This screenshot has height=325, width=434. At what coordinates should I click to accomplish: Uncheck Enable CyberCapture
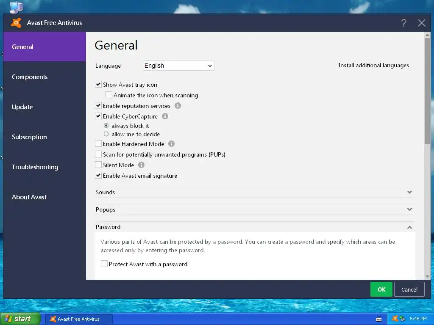[x=98, y=116]
